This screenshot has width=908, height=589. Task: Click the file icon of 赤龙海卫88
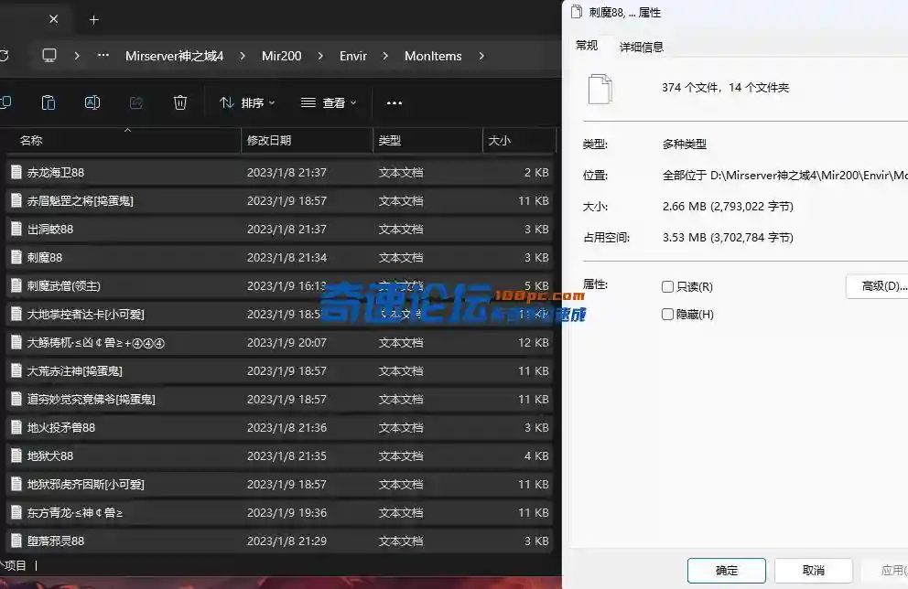16,172
